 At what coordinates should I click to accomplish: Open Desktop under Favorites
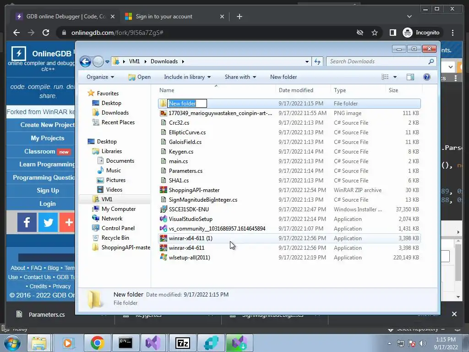pos(107,103)
